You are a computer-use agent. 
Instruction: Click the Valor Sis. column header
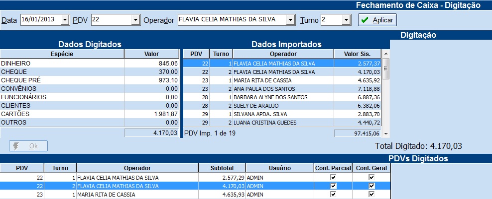(358, 54)
